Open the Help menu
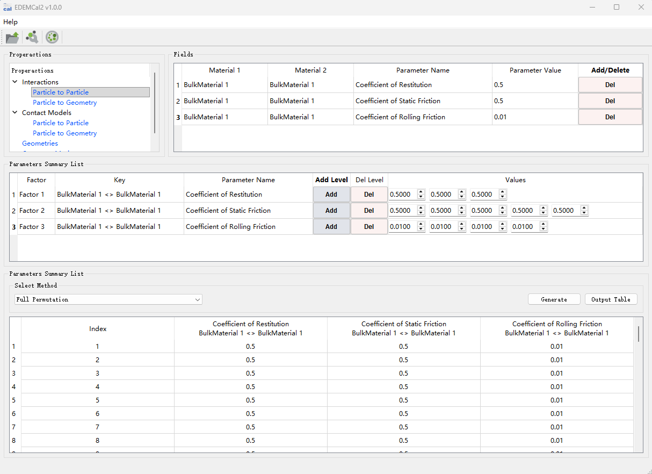Screen dimensions: 652x474 pyautogui.click(x=10, y=22)
